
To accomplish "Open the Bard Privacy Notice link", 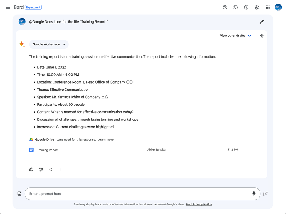I will pyautogui.click(x=199, y=204).
